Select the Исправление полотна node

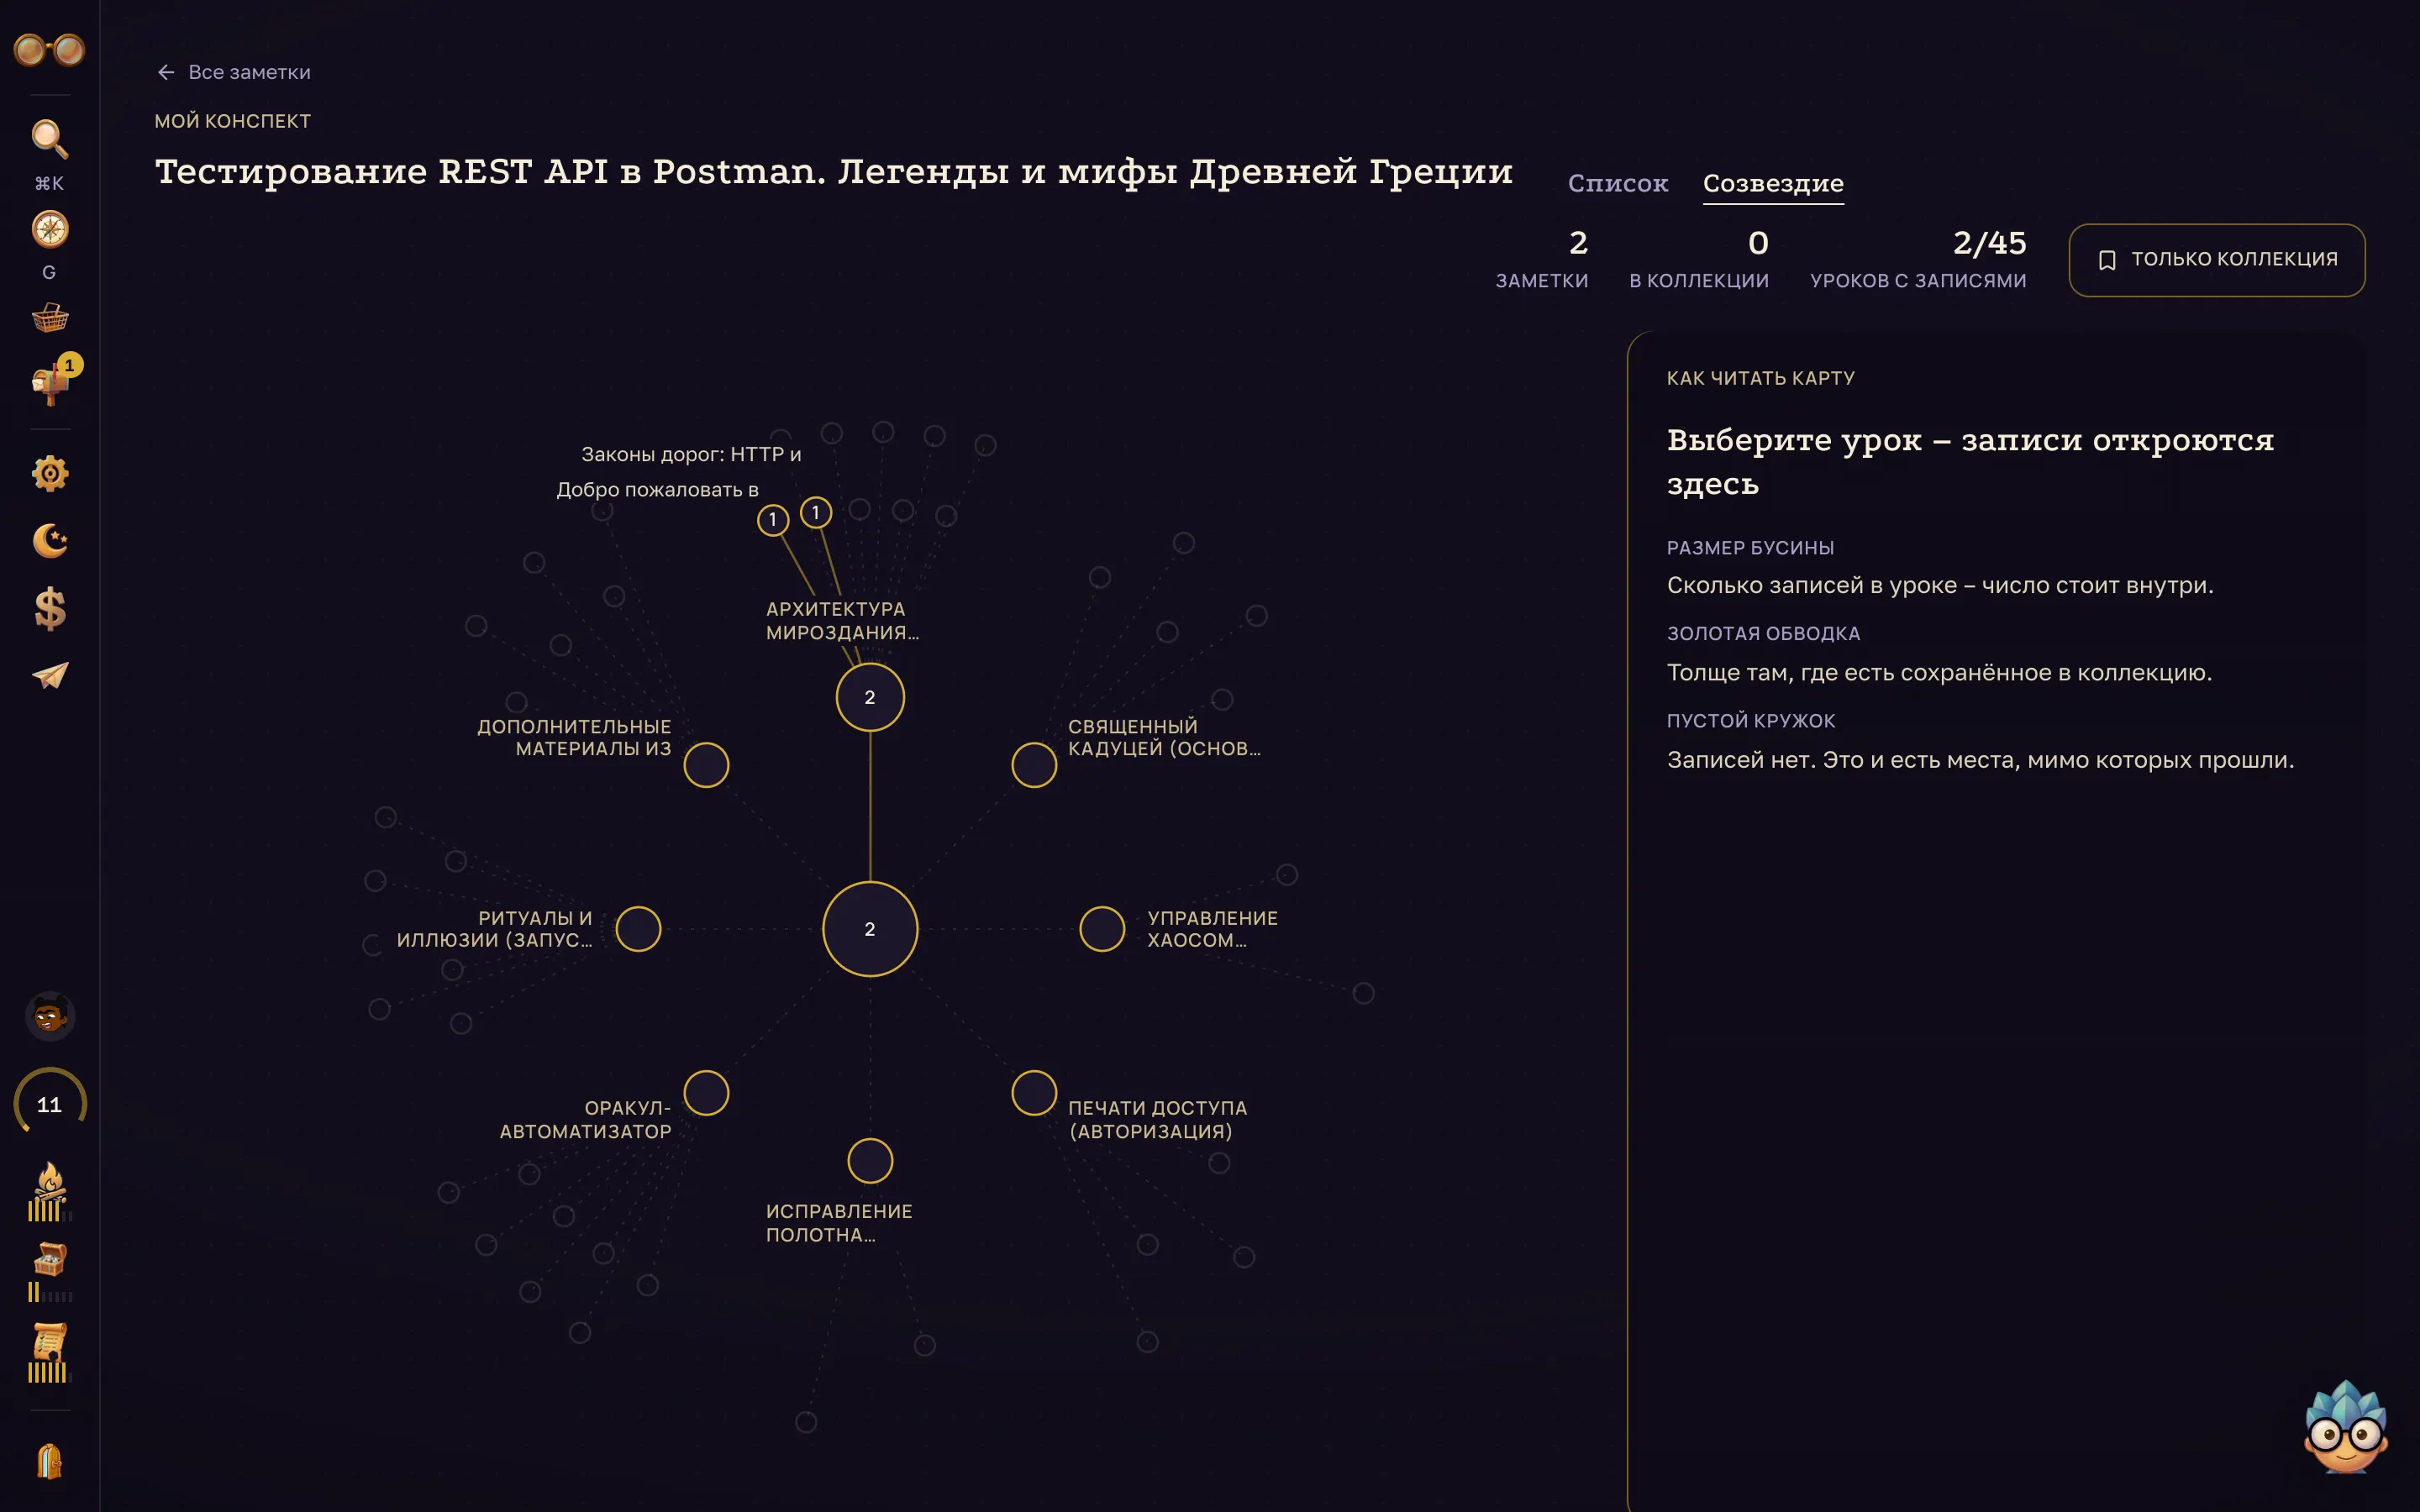(x=870, y=1161)
